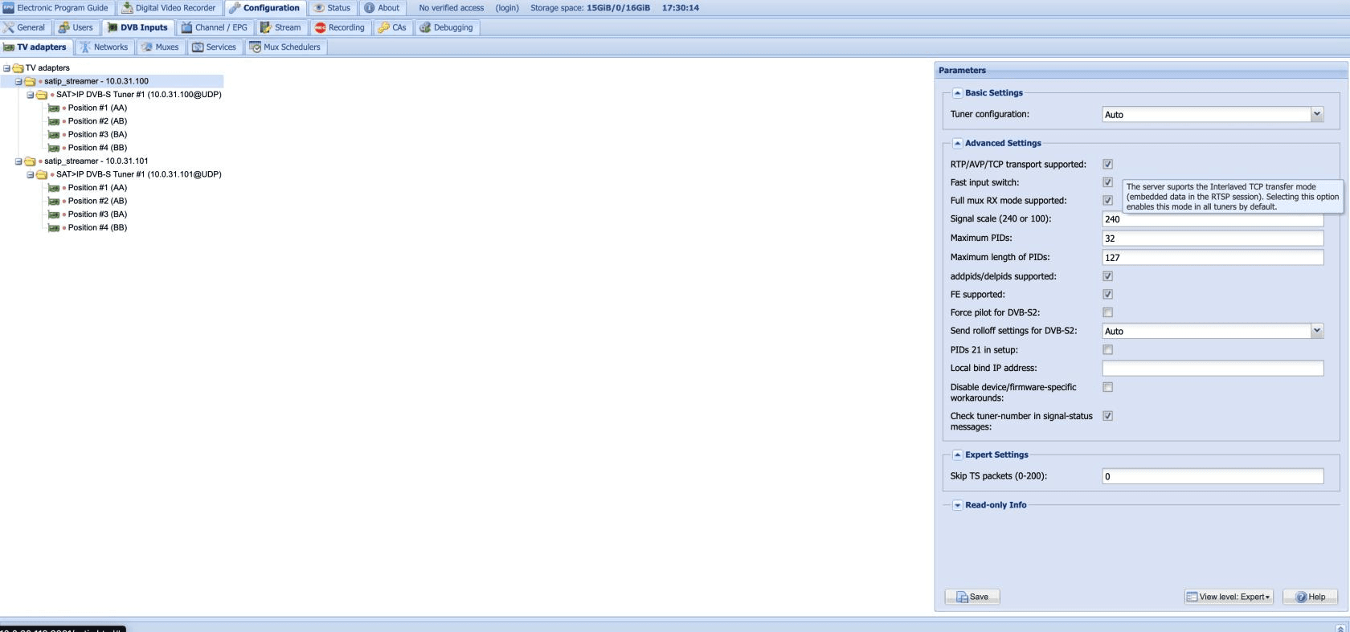The height and width of the screenshot is (632, 1350).
Task: Click the Status tab icon
Action: point(319,8)
